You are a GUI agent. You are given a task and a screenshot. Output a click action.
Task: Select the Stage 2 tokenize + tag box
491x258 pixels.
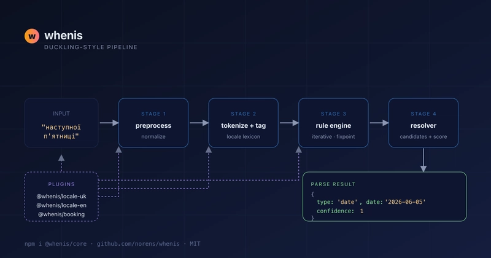(243, 123)
